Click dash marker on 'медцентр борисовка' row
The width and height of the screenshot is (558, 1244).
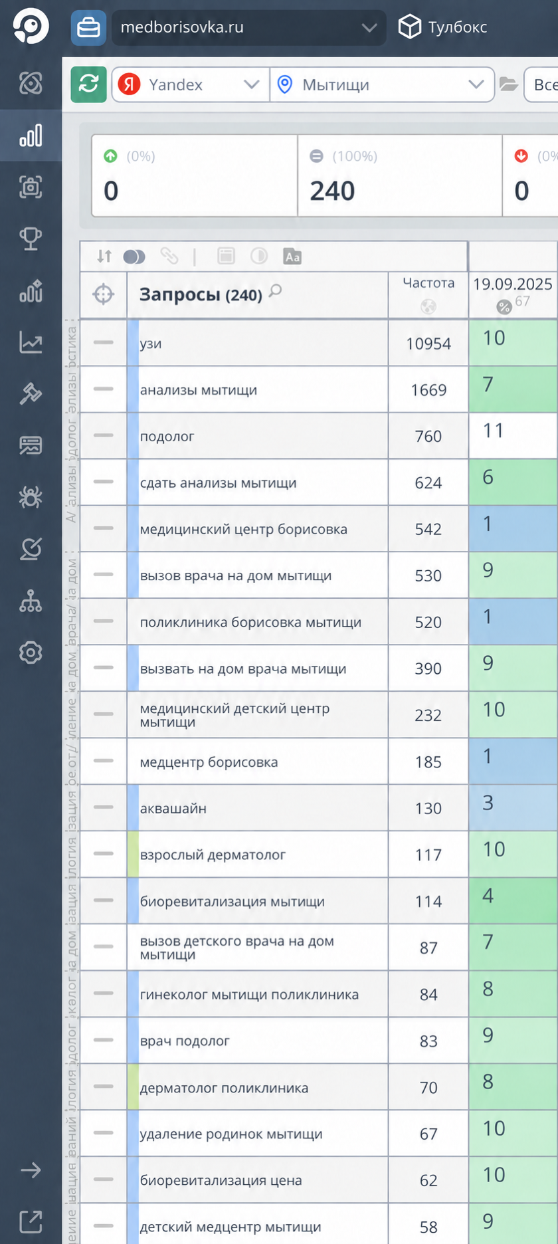click(x=104, y=761)
